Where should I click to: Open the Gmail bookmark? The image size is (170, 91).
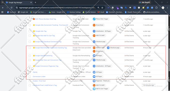[x=101, y=12]
